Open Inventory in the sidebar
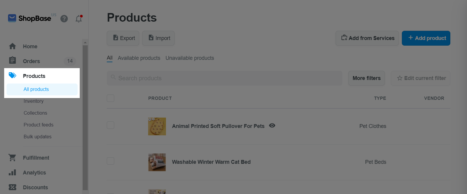467x194 pixels. tap(34, 101)
